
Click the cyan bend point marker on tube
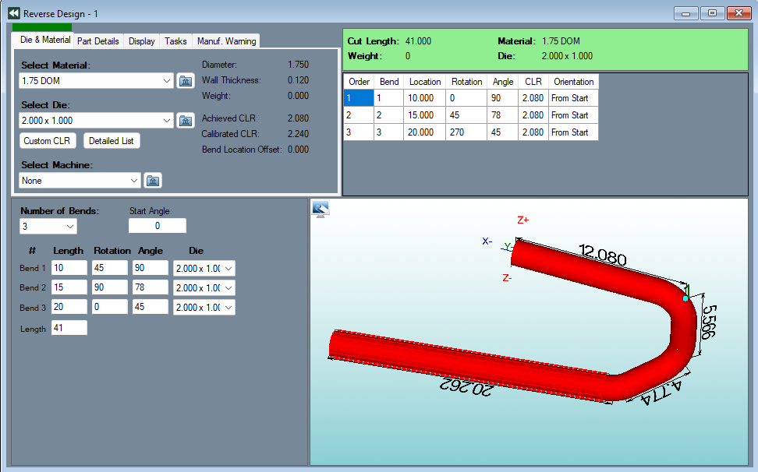[x=685, y=299]
